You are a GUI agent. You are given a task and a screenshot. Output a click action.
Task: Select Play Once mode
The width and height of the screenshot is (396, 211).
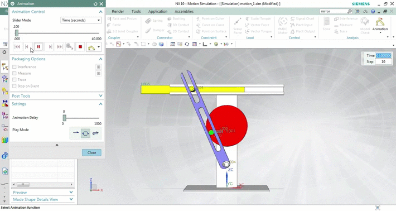click(76, 133)
